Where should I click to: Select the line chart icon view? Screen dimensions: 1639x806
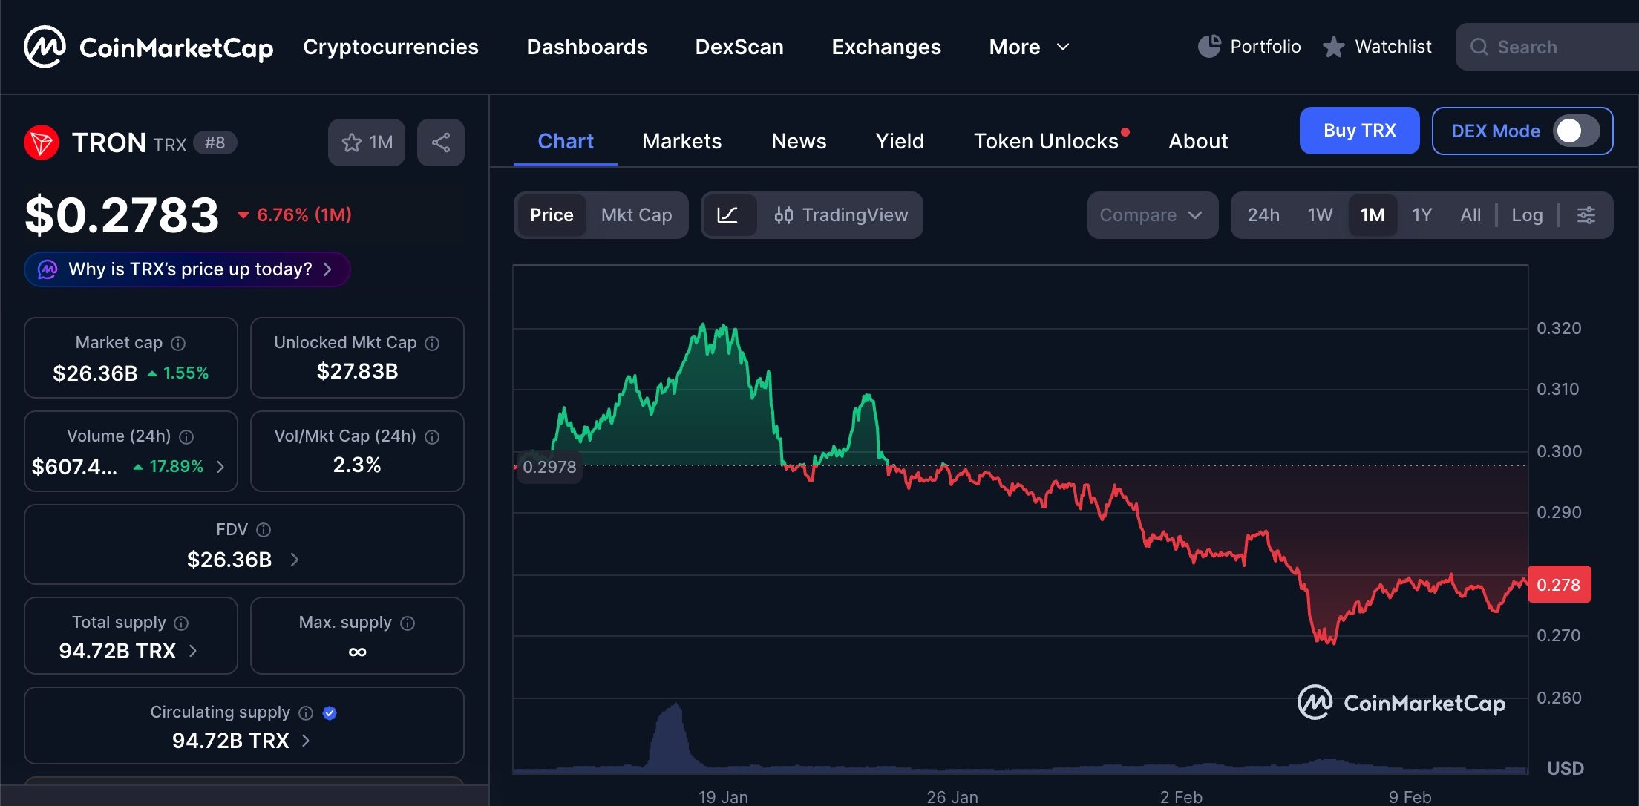pos(727,215)
